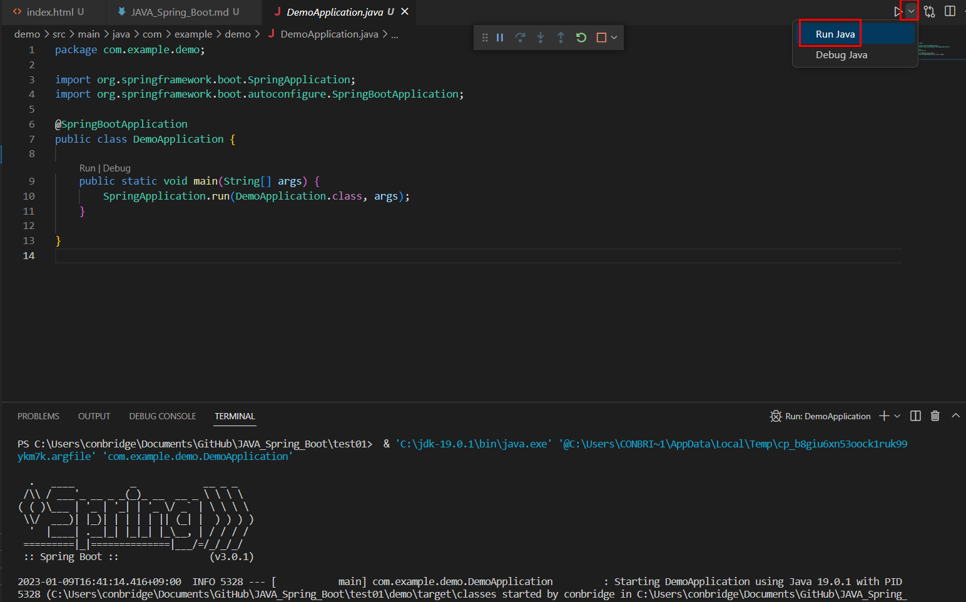Stop the running application
This screenshot has height=602, width=966.
tap(601, 38)
